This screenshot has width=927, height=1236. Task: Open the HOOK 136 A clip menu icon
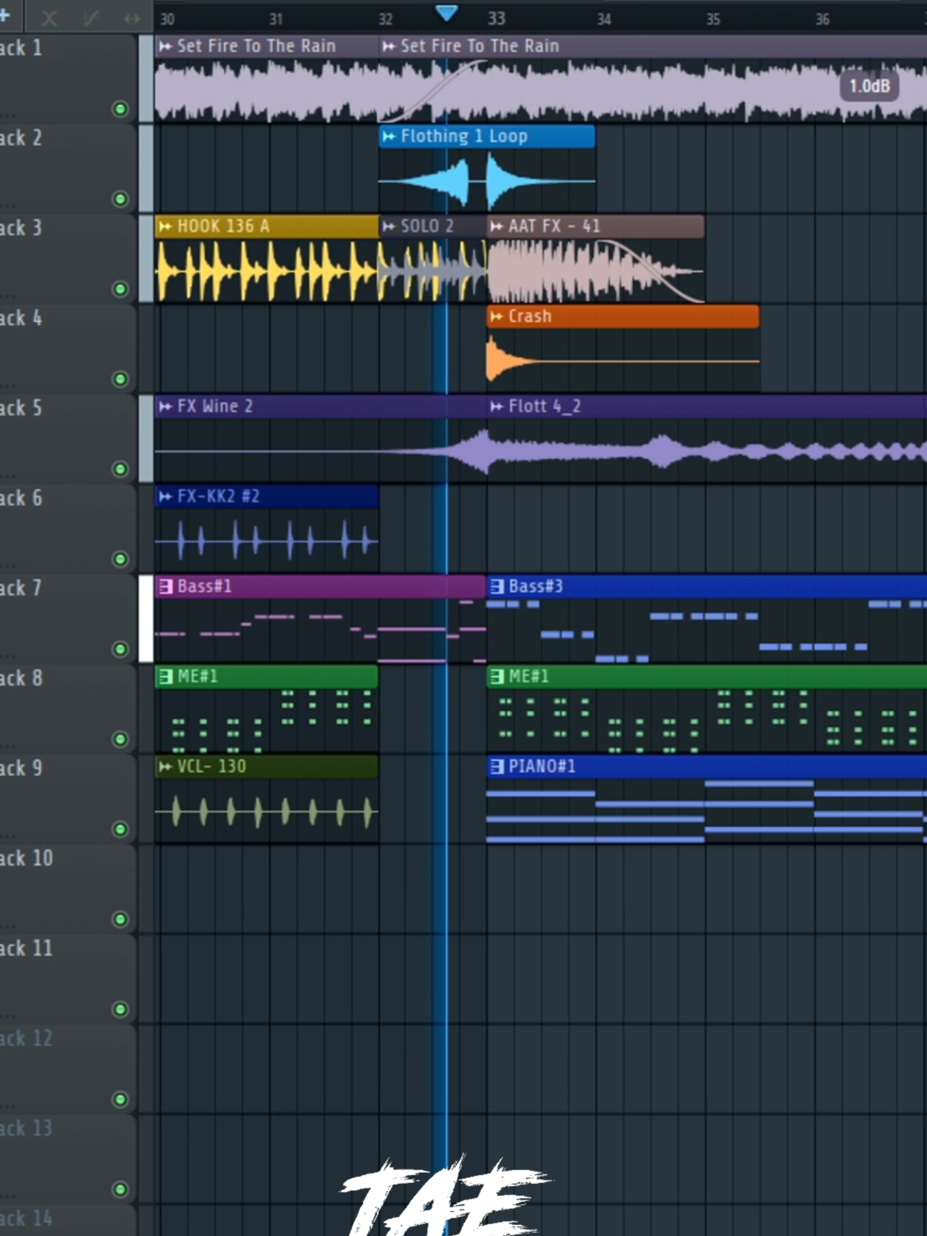click(165, 227)
